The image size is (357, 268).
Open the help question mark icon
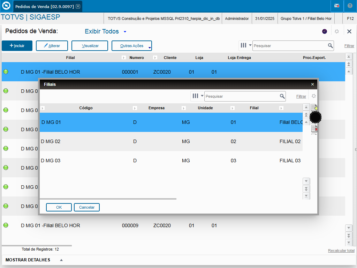350,6
